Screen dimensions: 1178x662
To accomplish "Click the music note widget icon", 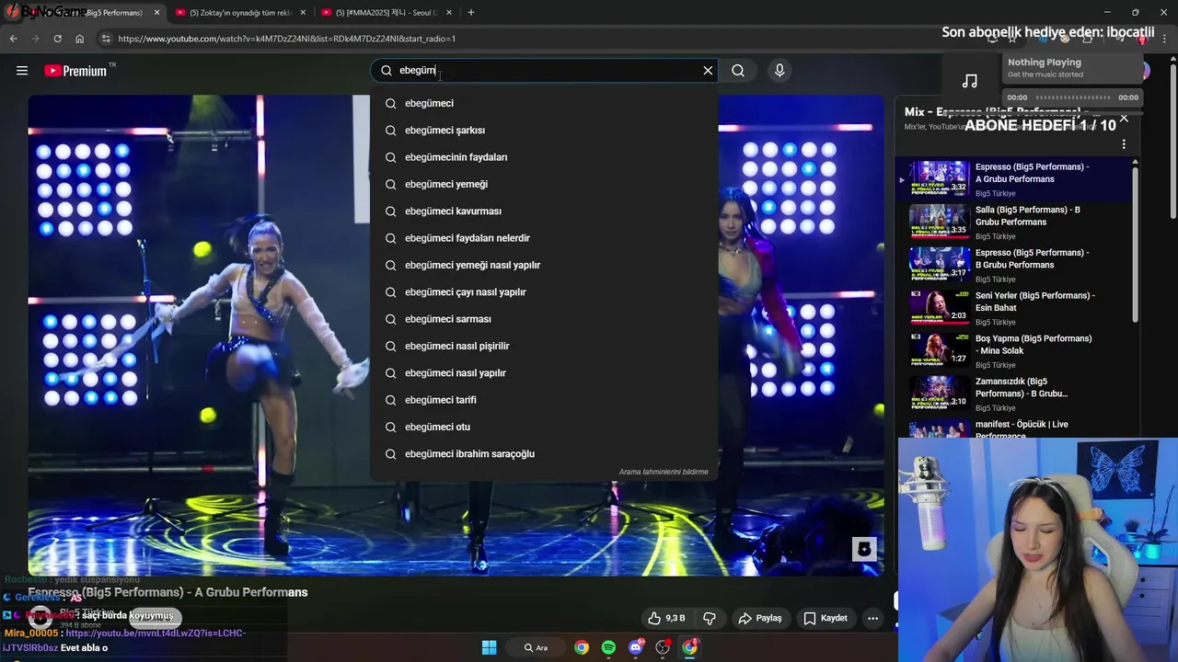I will [x=970, y=81].
